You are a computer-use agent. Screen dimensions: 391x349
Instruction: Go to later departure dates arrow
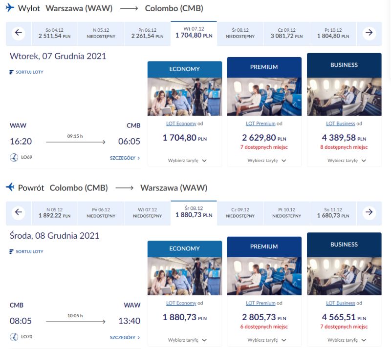(x=369, y=33)
